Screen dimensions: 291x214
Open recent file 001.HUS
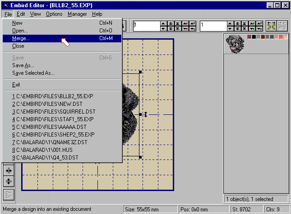pos(62,150)
